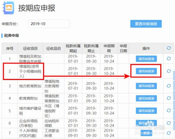The height and width of the screenshot is (139, 175).
Task: Click 增值税及附加税费合并申报 item cell
Action: (x=30, y=59)
